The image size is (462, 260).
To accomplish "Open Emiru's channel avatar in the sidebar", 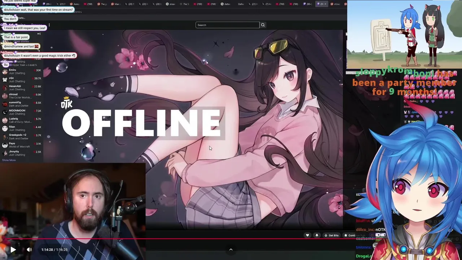I will [5, 71].
